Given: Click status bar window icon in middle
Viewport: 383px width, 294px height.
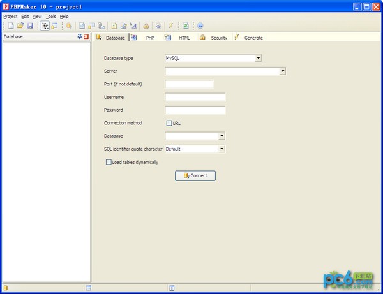Looking at the screenshot, I should point(89,288).
